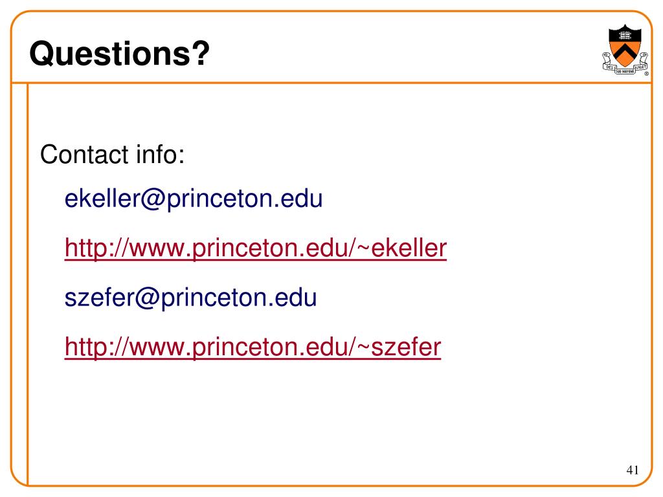The width and height of the screenshot is (663, 497).
Task: Click "http://" at the start of the ekeller link
Action: point(93,248)
